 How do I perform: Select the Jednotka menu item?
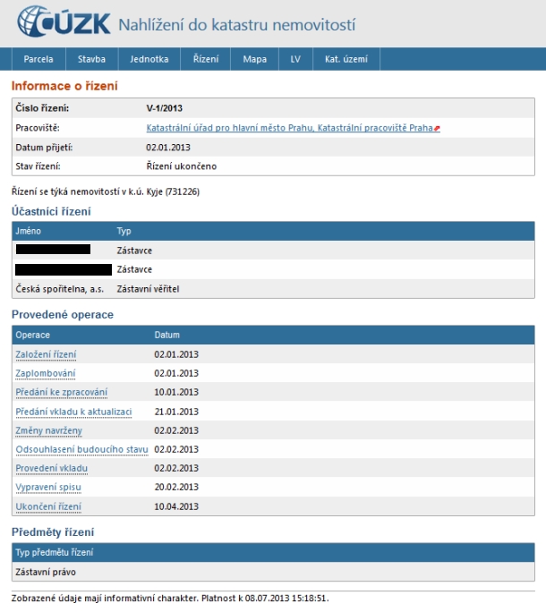(x=149, y=59)
